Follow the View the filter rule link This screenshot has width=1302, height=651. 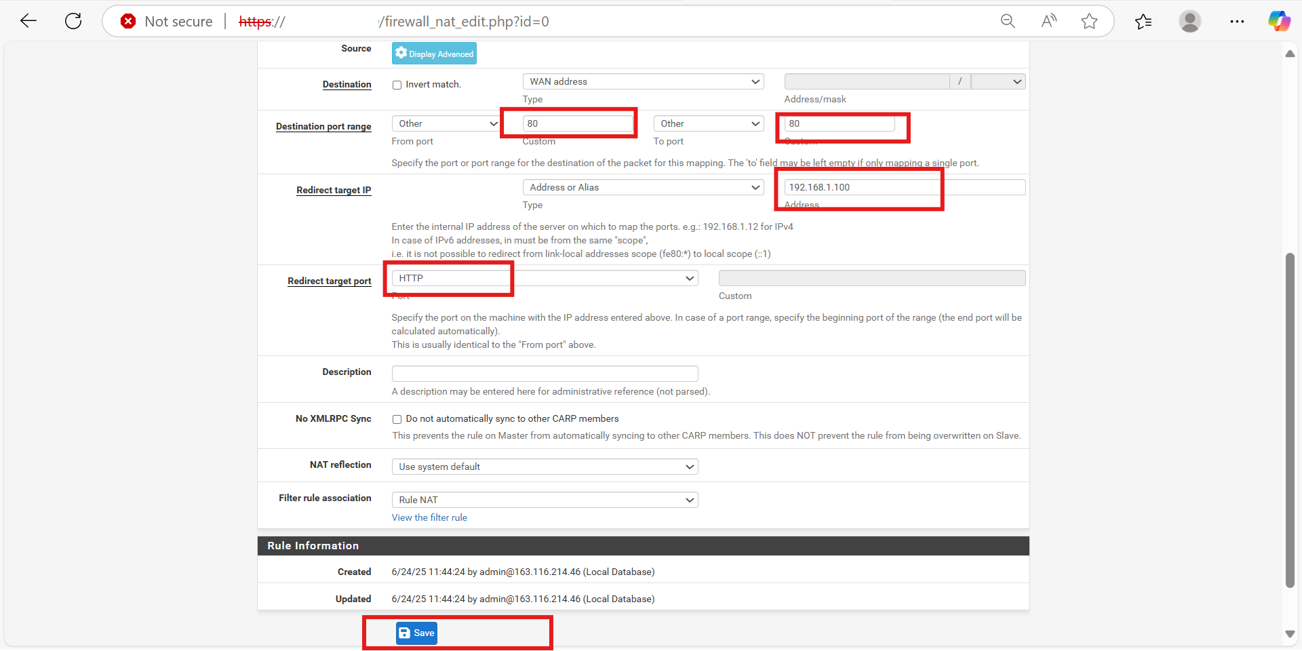point(429,517)
